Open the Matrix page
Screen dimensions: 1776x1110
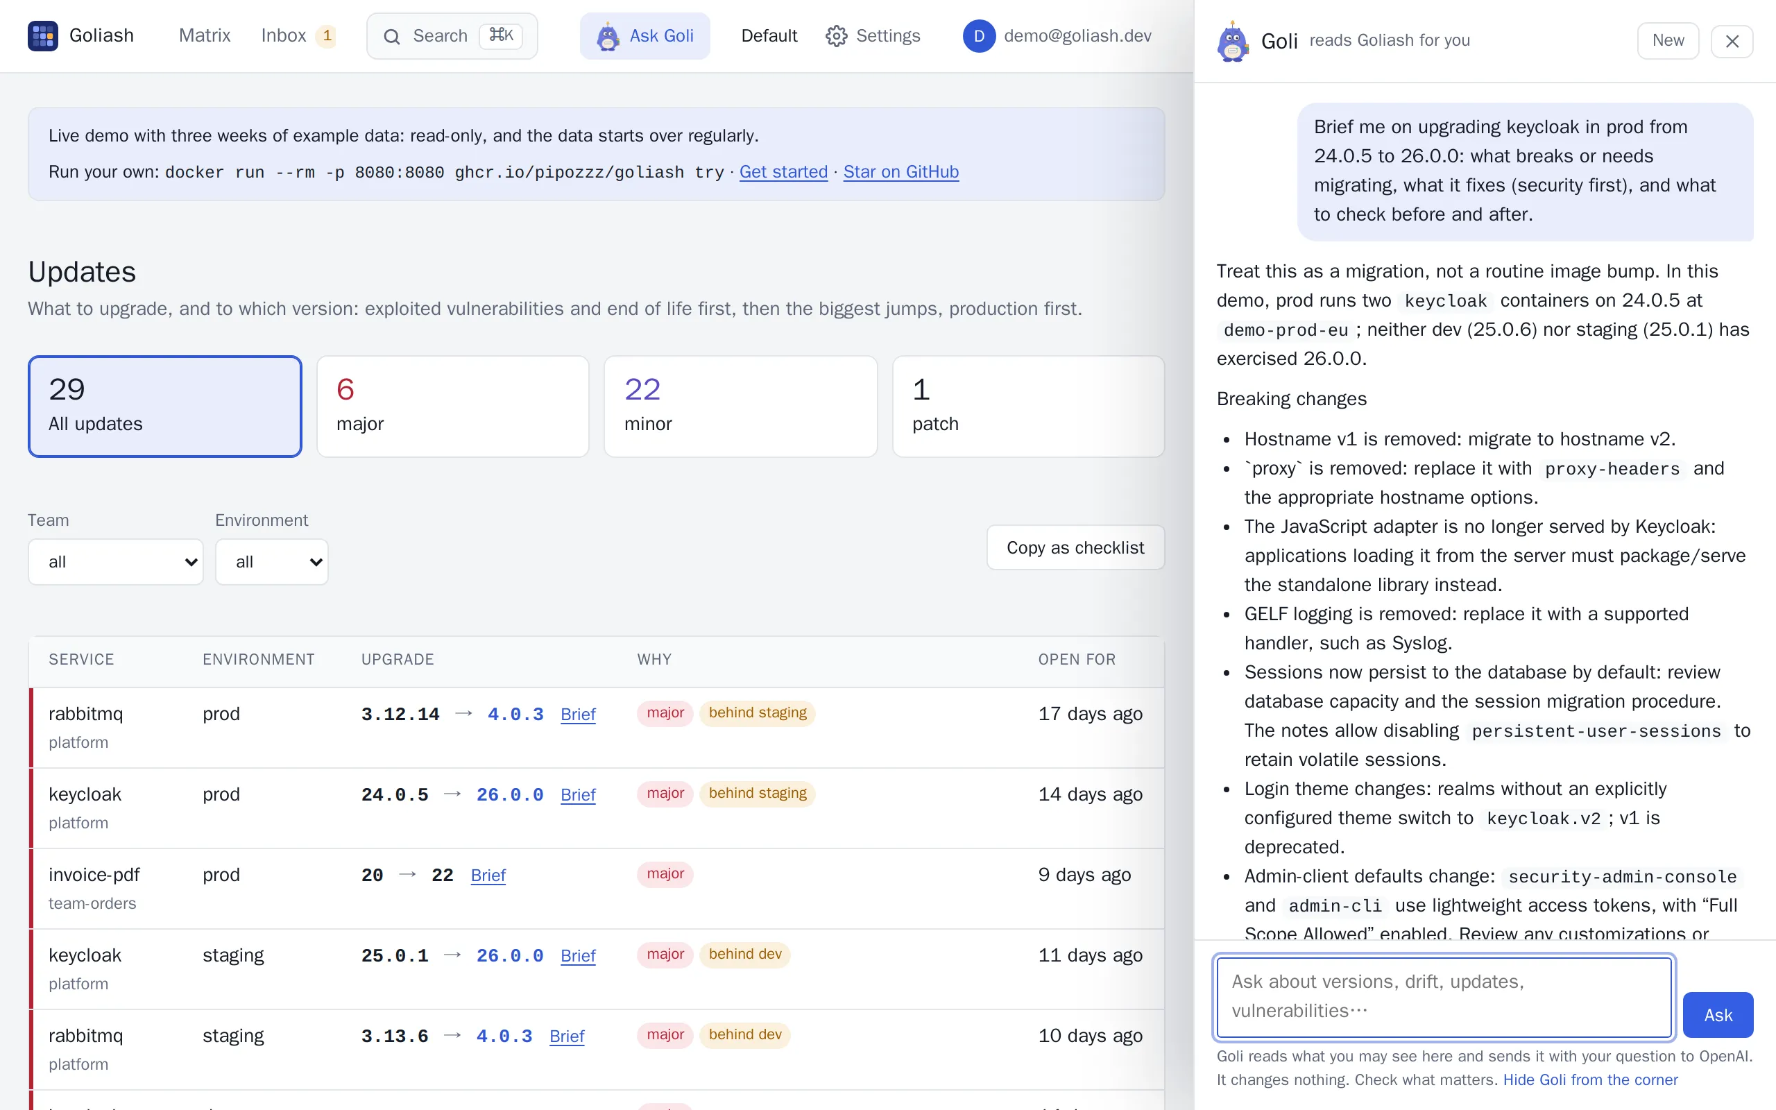[x=205, y=36]
